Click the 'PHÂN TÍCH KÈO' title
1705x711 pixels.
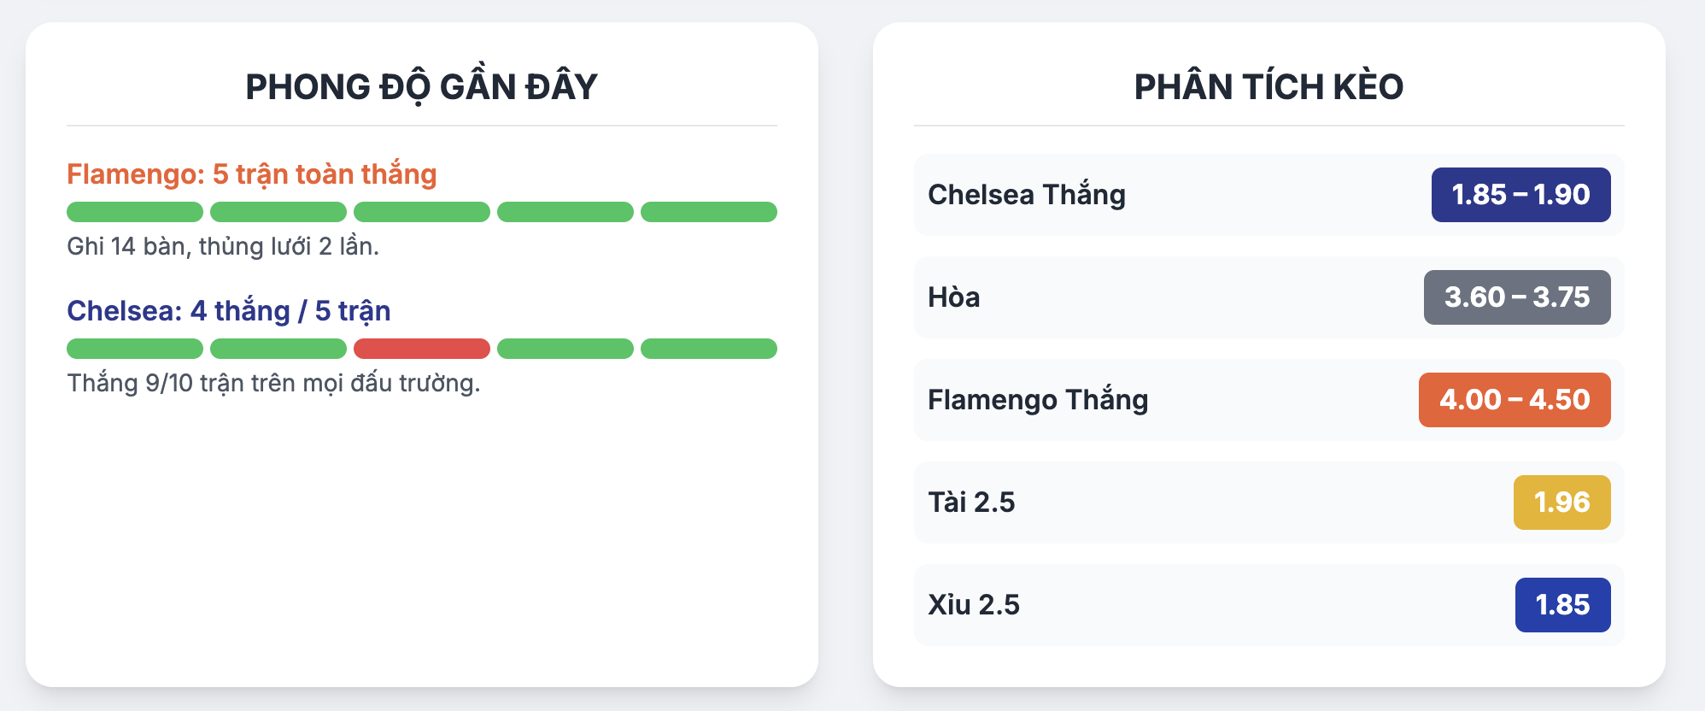tap(1268, 86)
